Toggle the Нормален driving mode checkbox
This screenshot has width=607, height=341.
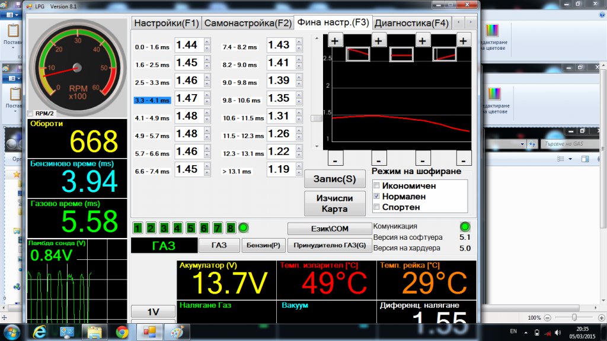[376, 197]
